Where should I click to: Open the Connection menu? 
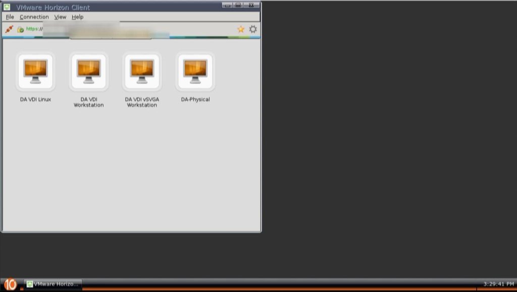pyautogui.click(x=34, y=17)
